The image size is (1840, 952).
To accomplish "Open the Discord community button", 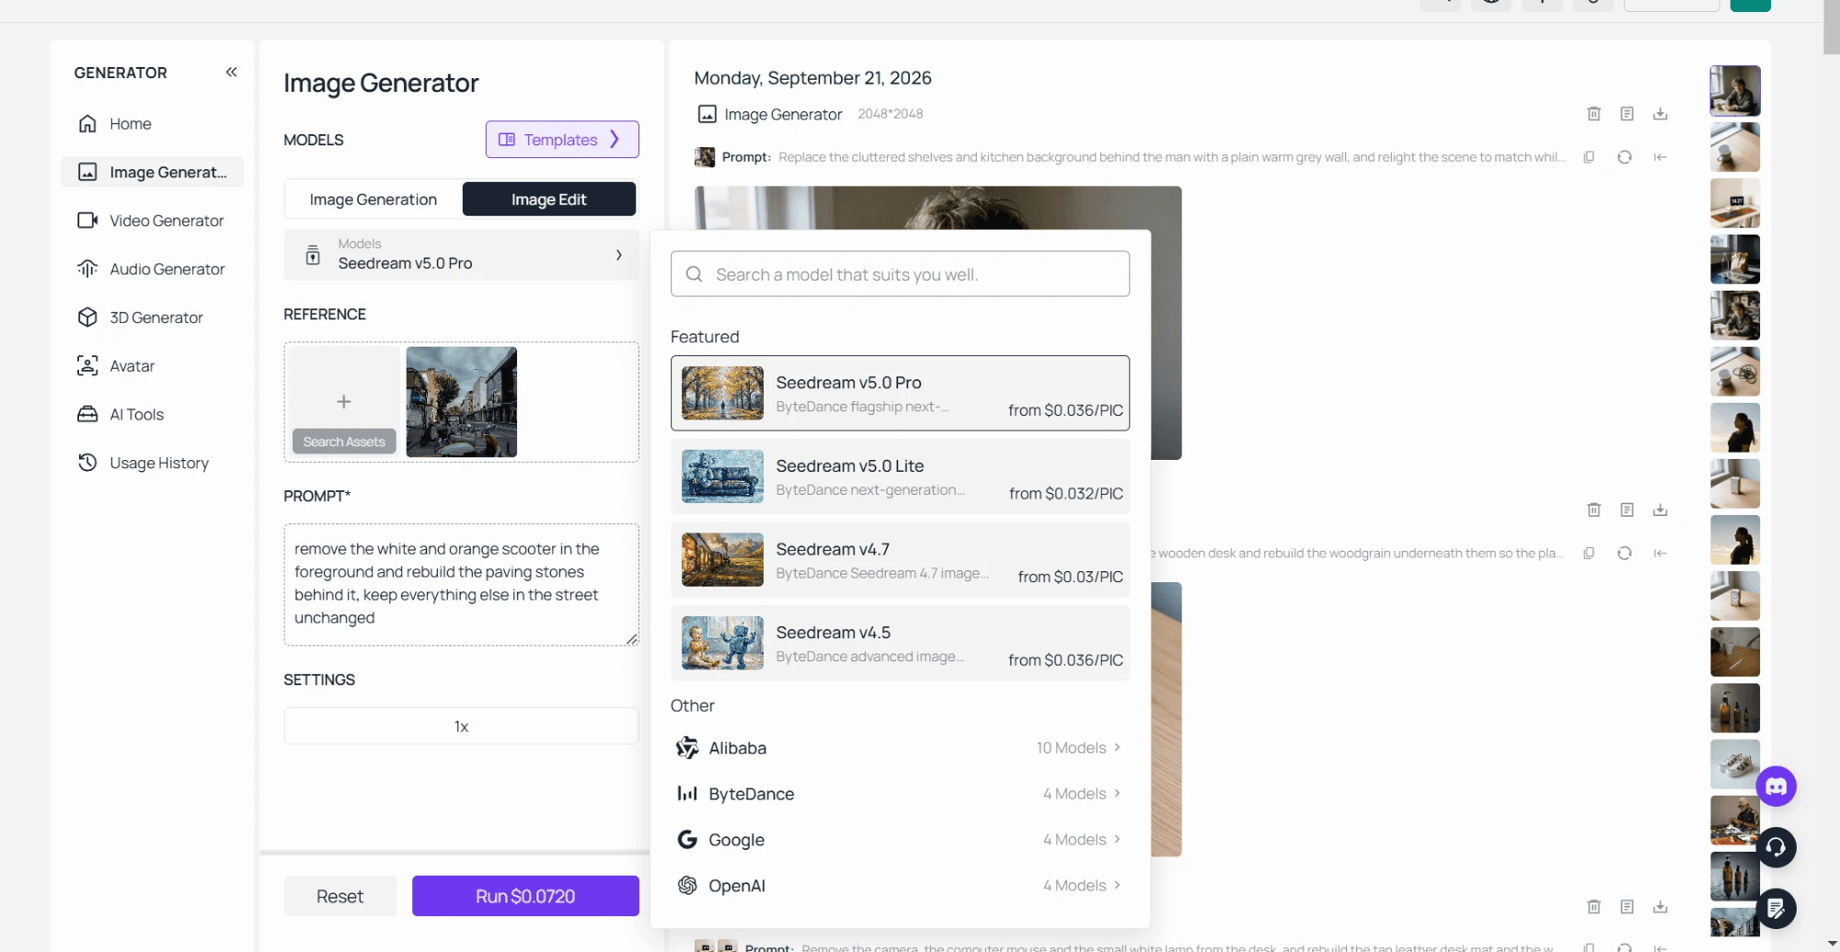I will [1776, 786].
